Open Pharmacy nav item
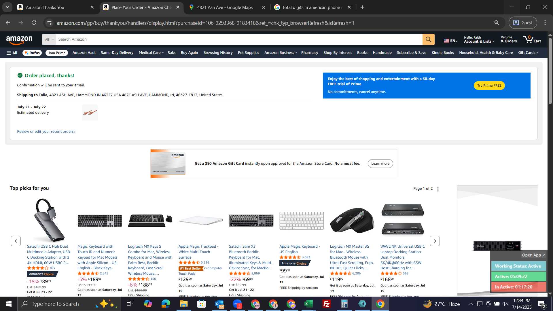 click(310, 53)
